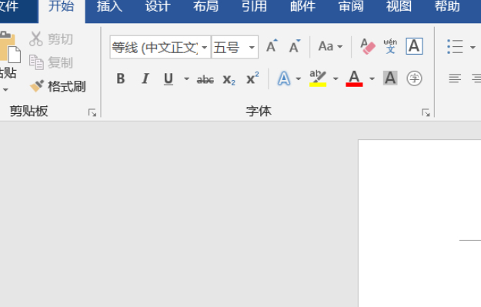The height and width of the screenshot is (307, 481).
Task: Click the Bullets list icon
Action: pos(455,47)
